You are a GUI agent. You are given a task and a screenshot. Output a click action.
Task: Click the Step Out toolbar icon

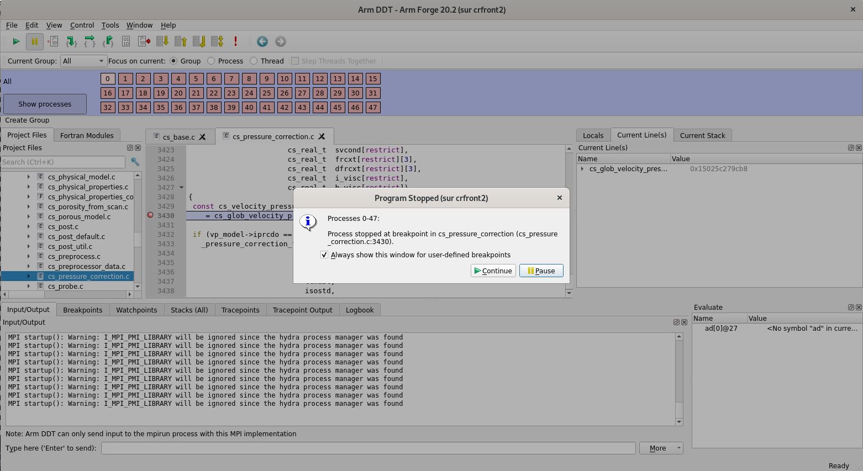point(108,41)
